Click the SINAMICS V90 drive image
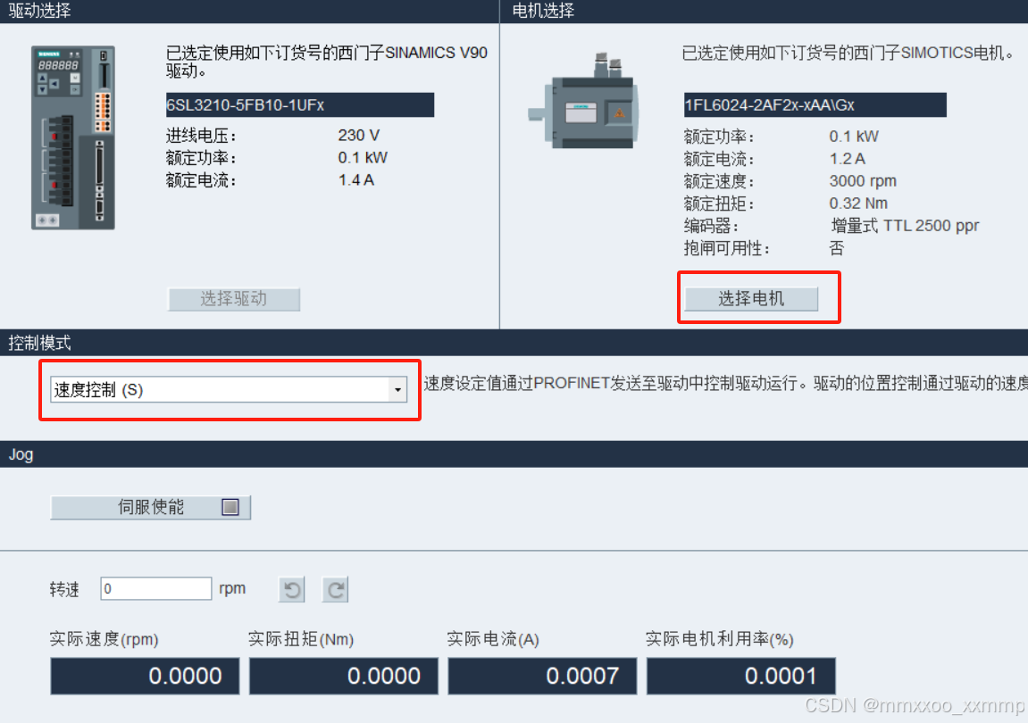 point(73,137)
